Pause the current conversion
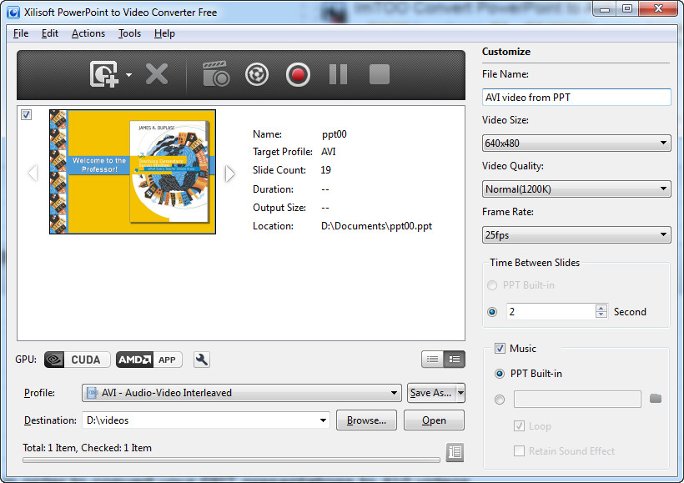The image size is (684, 483). [338, 74]
